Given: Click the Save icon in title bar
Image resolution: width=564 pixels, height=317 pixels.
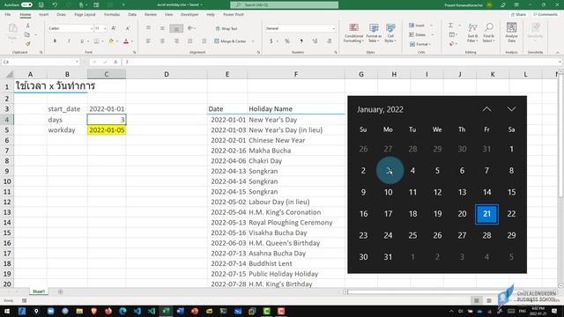Looking at the screenshot, I should click(41, 5).
